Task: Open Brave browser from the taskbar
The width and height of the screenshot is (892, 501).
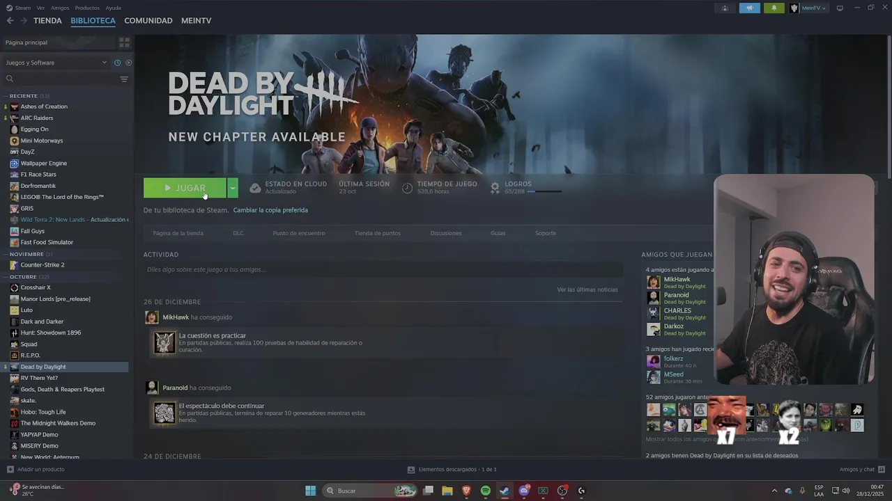Action: tap(466, 491)
